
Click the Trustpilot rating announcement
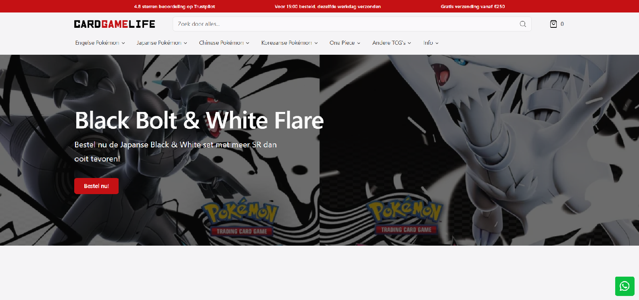tap(175, 6)
